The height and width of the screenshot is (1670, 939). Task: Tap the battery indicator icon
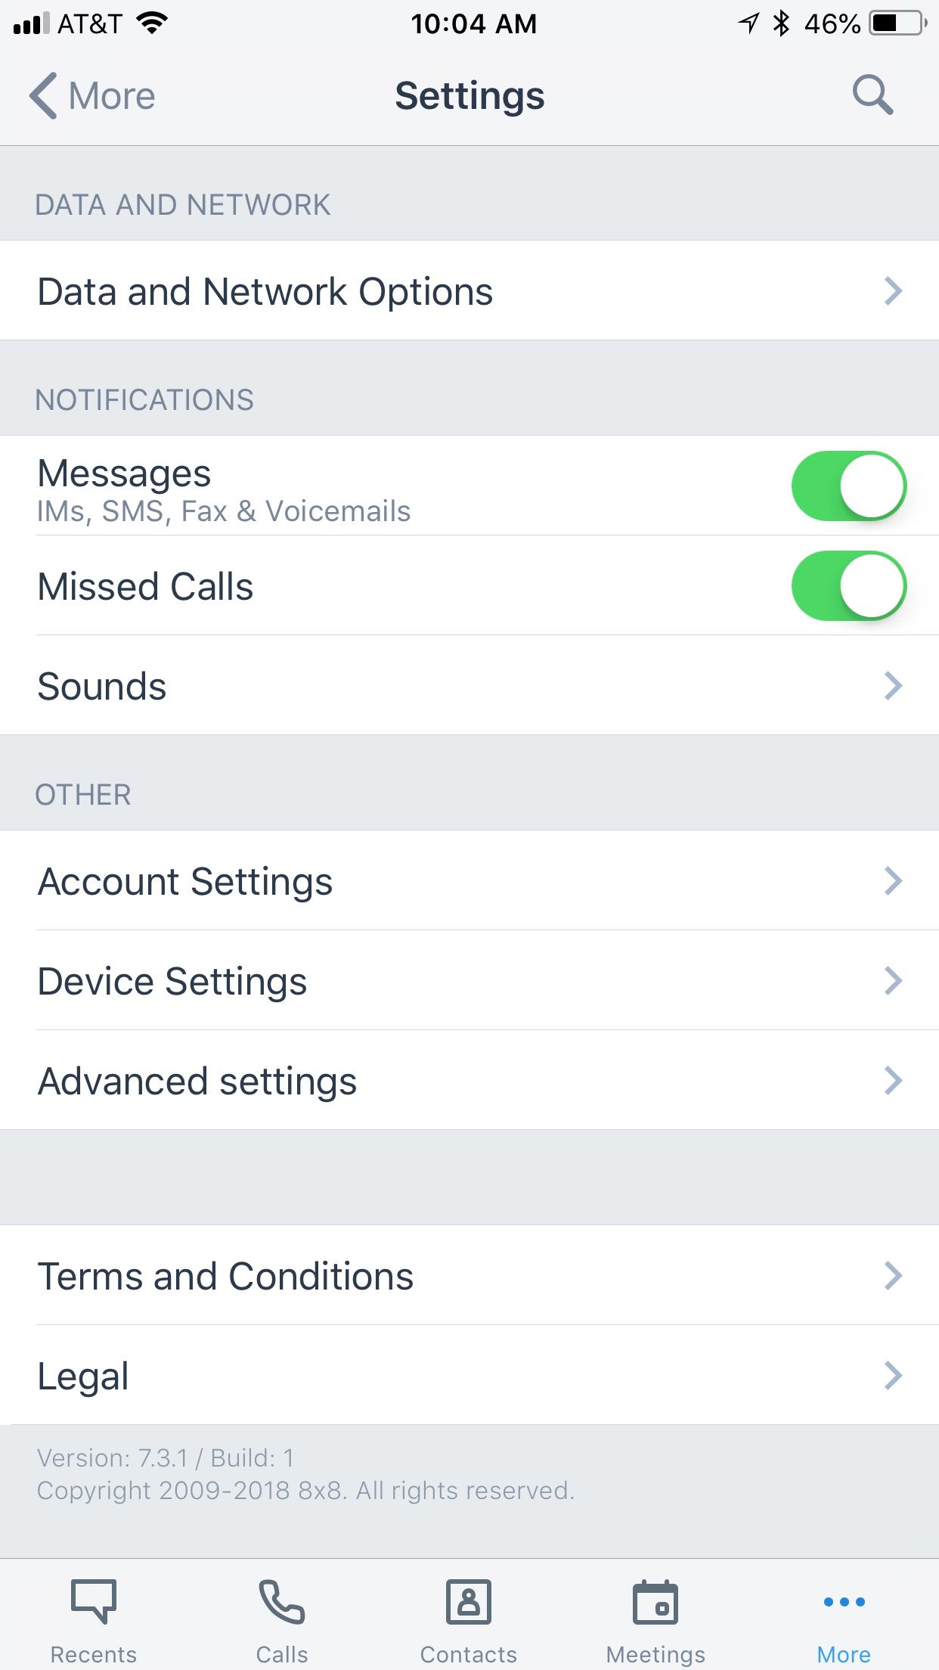pyautogui.click(x=898, y=23)
